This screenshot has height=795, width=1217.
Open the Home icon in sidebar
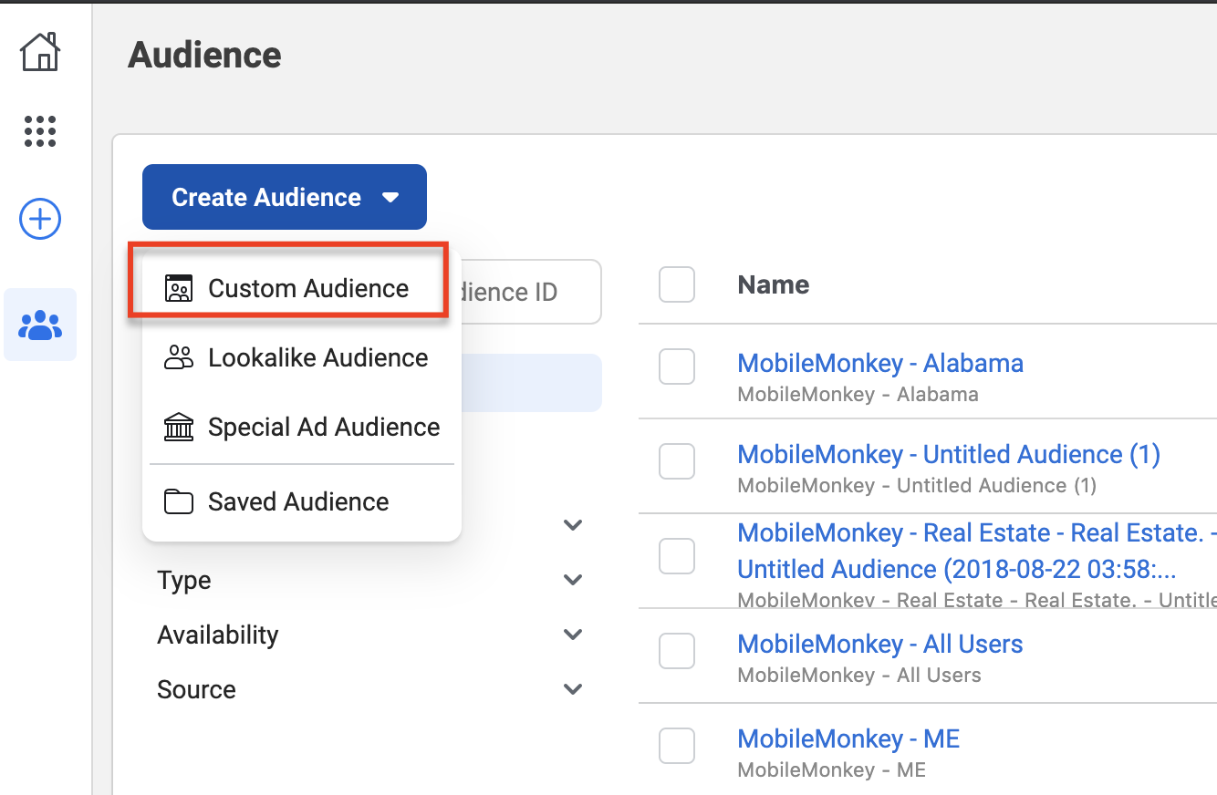point(40,52)
